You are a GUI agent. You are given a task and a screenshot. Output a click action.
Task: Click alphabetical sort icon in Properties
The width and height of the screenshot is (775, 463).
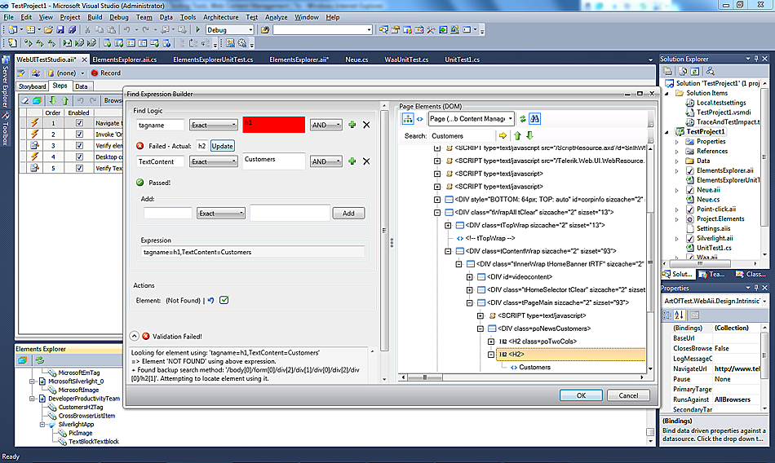[679, 315]
